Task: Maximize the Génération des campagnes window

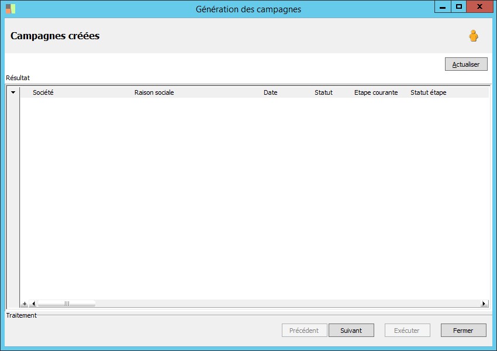Action: [x=458, y=7]
